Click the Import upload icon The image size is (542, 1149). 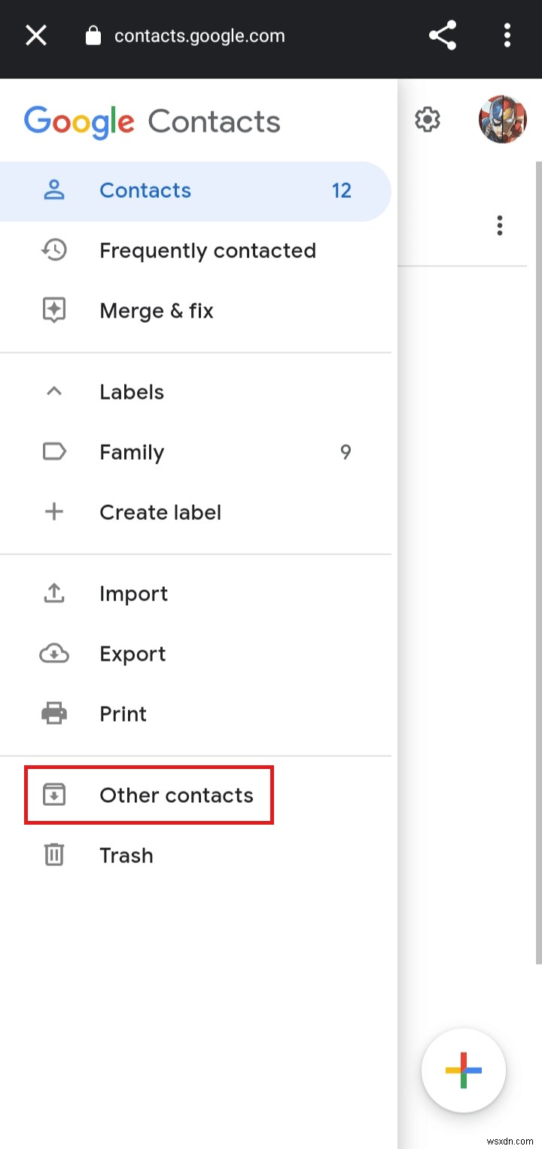click(53, 593)
